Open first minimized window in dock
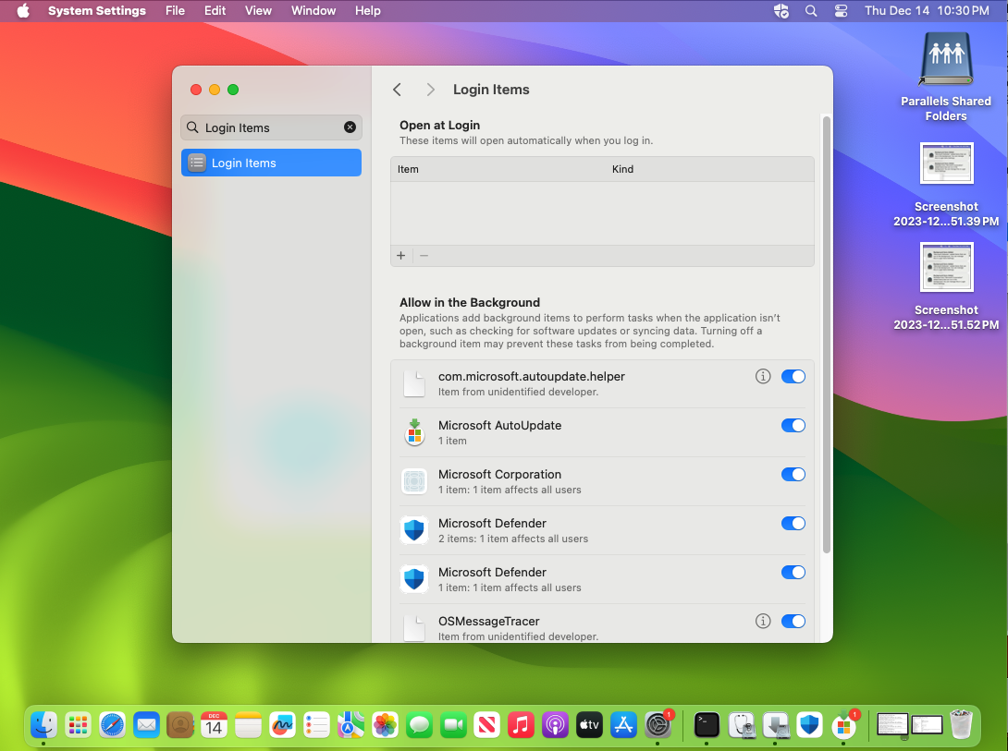The width and height of the screenshot is (1008, 751). (892, 726)
